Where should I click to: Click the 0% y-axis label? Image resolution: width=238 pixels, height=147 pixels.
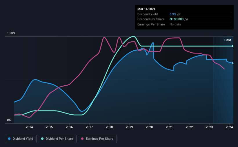(x=9, y=120)
